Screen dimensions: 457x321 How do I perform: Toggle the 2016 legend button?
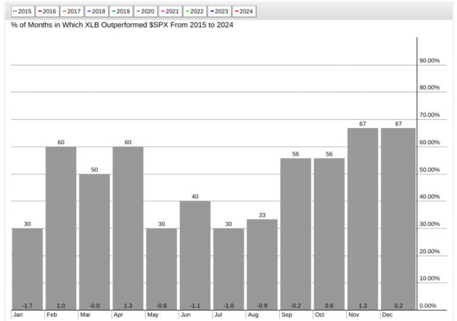47,11
